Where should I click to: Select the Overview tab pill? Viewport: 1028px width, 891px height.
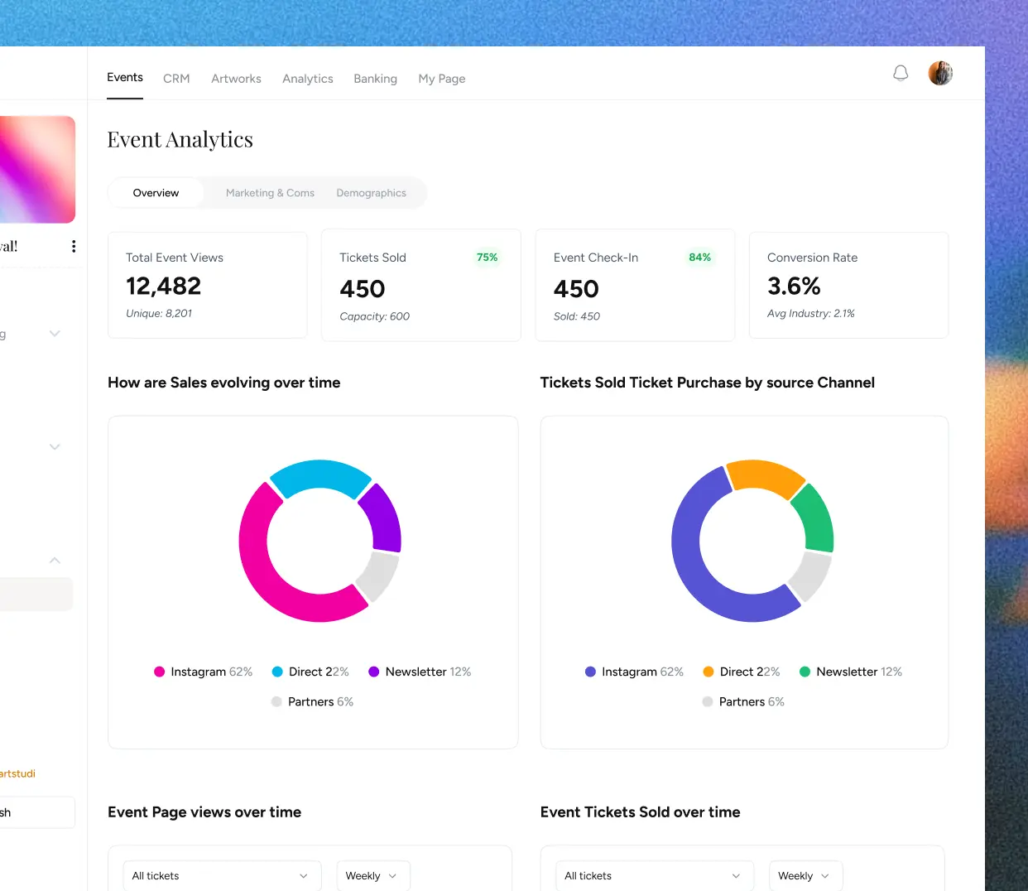pos(156,192)
